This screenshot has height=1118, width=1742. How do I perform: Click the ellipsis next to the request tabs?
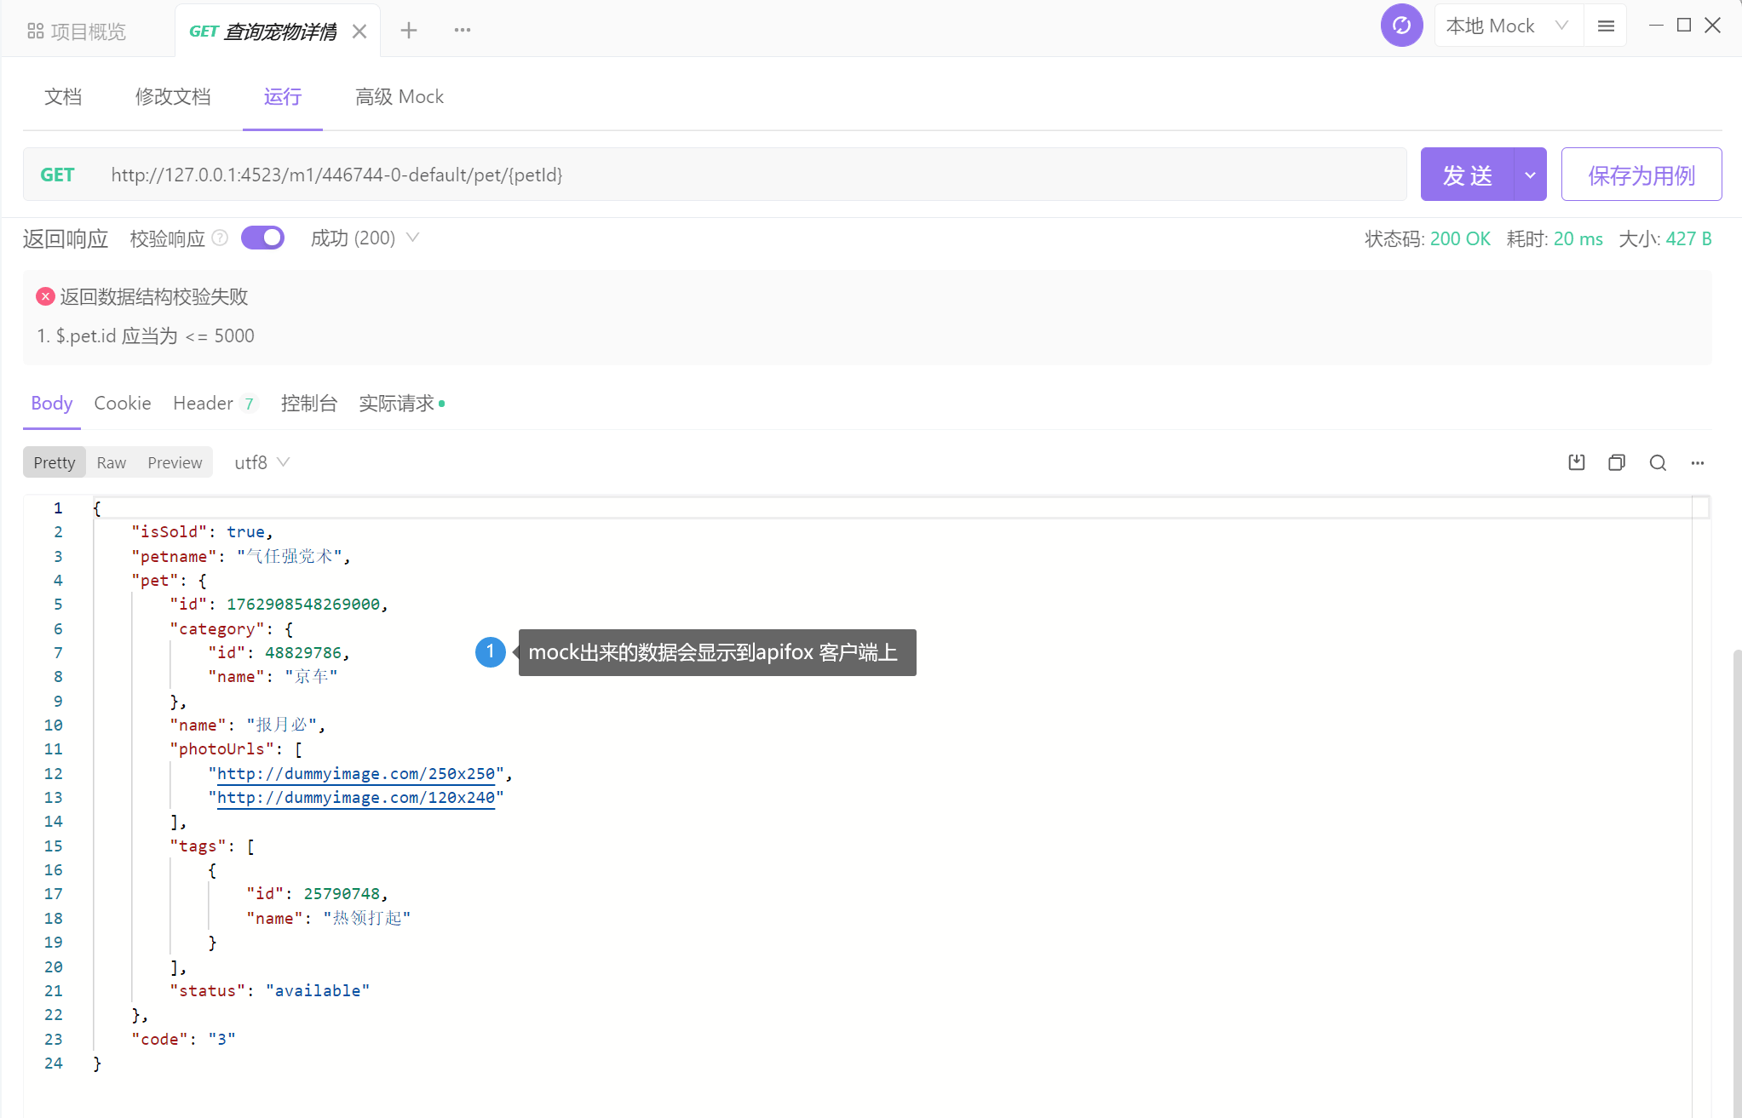pos(462,30)
